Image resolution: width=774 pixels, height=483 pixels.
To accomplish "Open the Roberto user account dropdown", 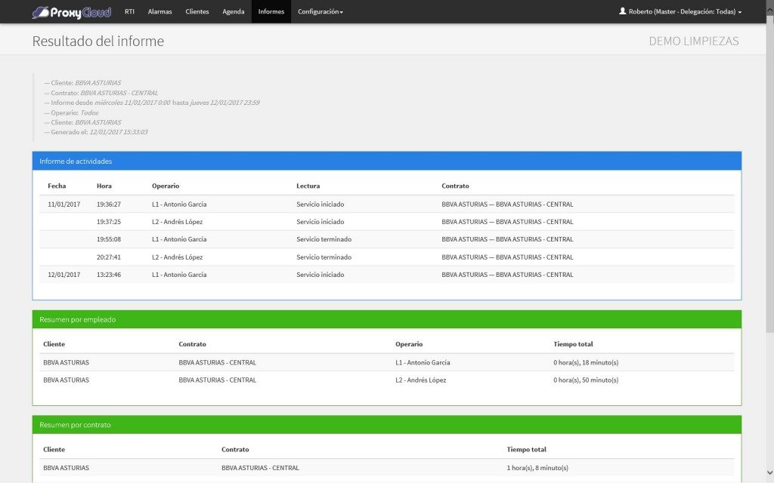I will 680,11.
